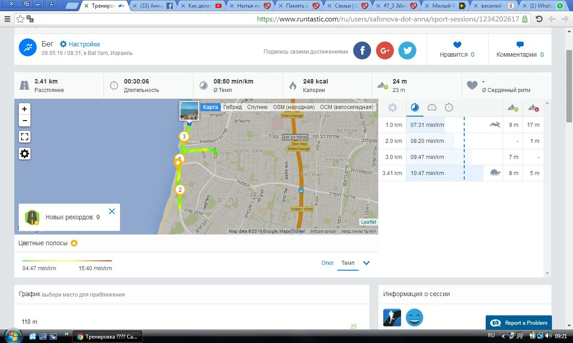Viewport: 573px width, 343px height.
Task: Click the elevation loss column icon
Action: [x=533, y=108]
